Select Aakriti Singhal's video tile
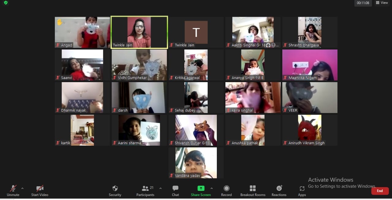This screenshot has height=200, width=392. pyautogui.click(x=253, y=32)
